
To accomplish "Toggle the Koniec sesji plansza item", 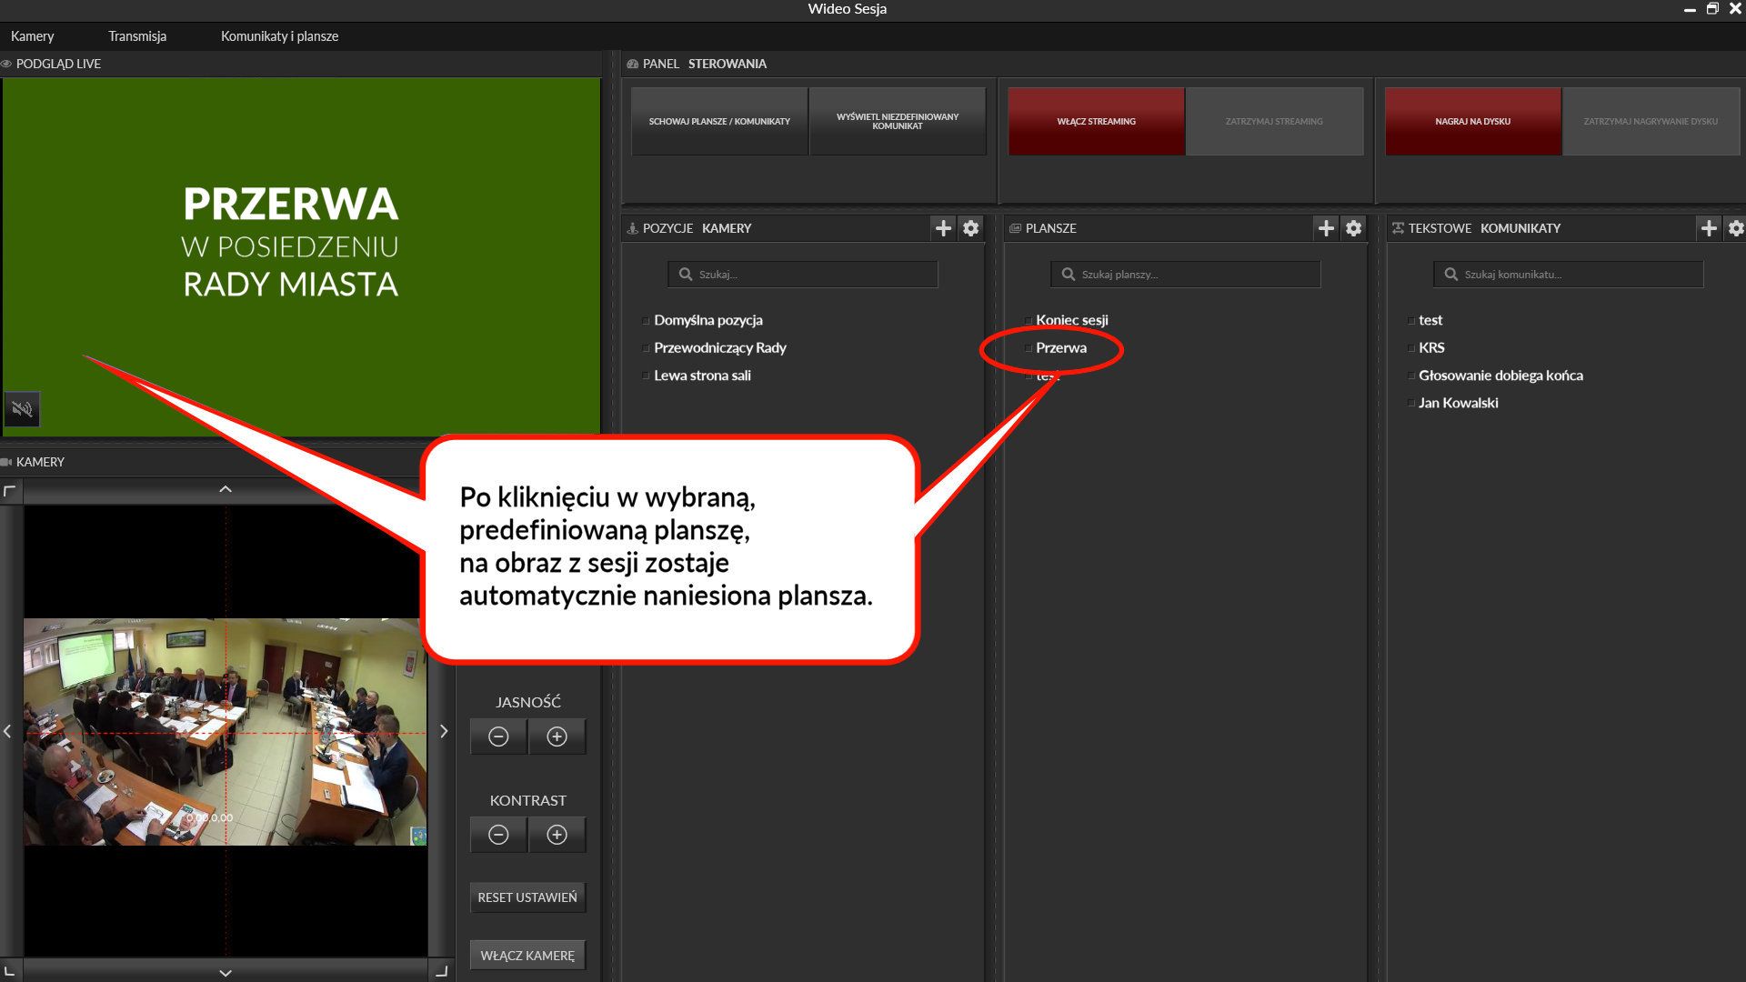I will [x=1071, y=320].
